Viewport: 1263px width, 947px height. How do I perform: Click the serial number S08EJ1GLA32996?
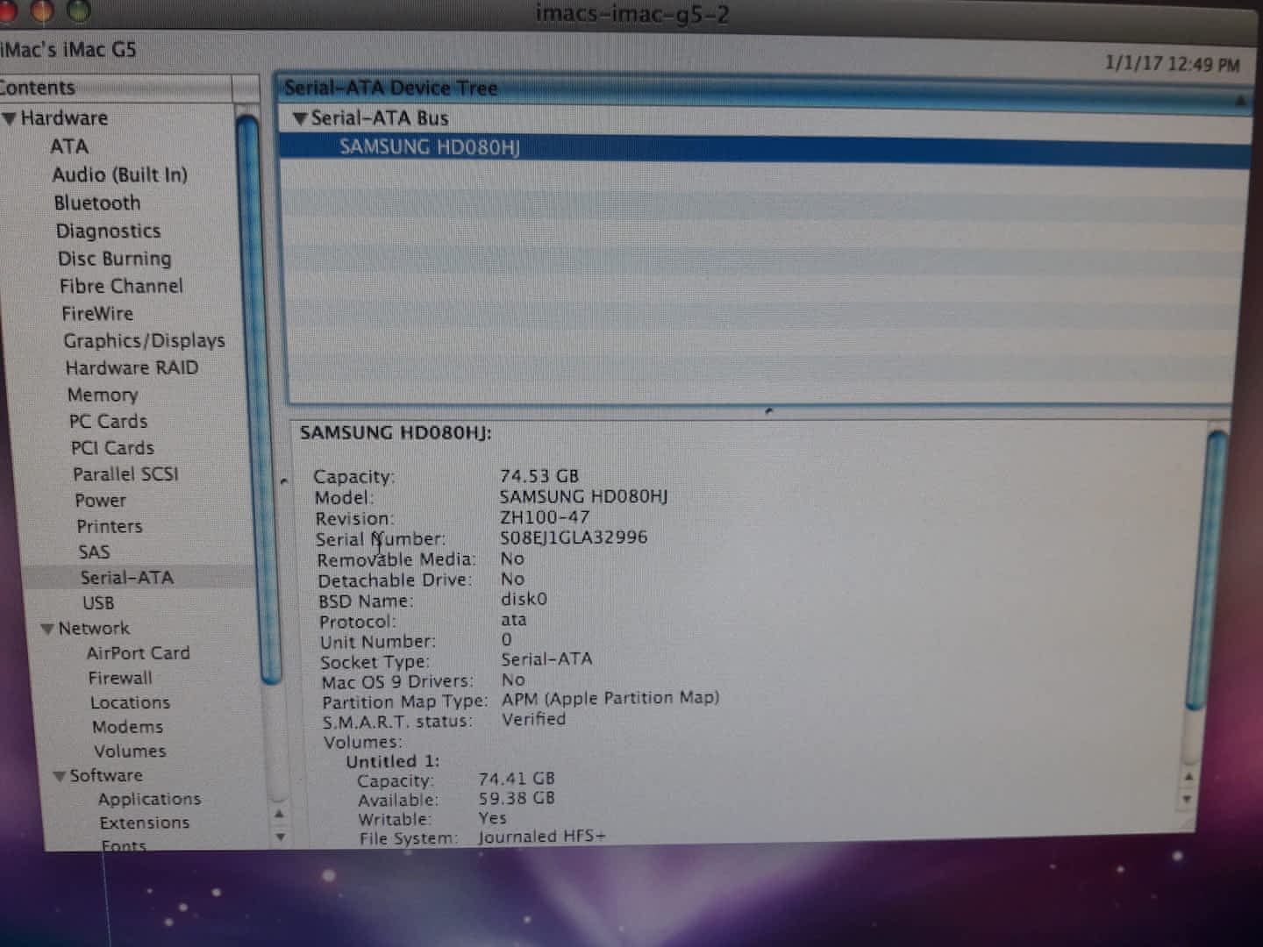pos(574,537)
